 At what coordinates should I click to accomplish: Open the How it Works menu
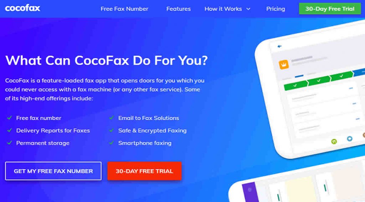(223, 9)
